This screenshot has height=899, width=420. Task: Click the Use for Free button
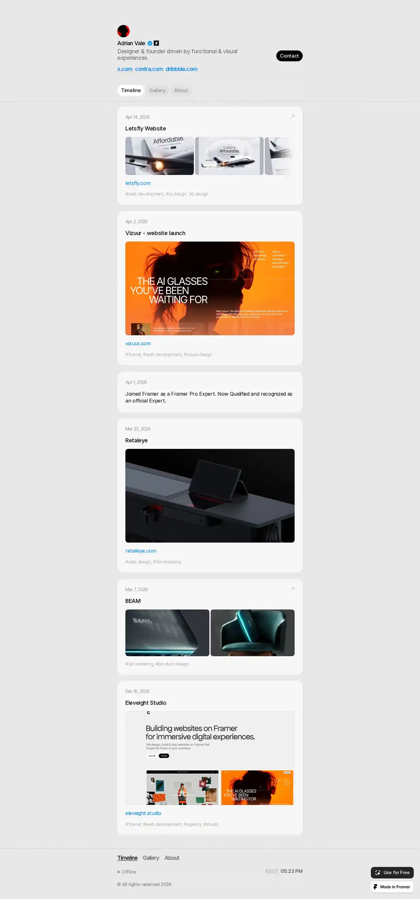392,873
